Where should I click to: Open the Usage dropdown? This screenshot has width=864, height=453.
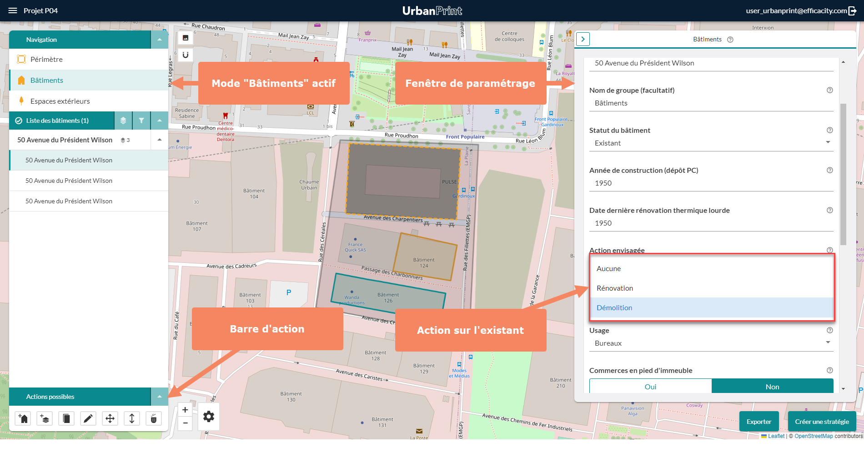coord(711,343)
